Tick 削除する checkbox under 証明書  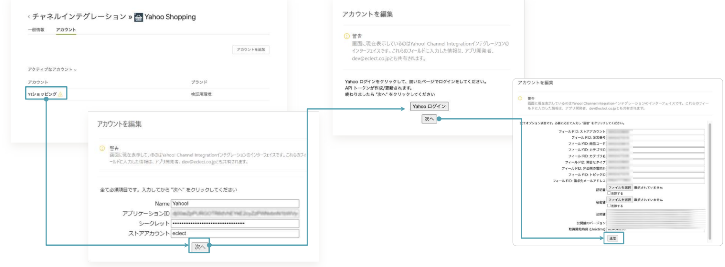point(609,193)
